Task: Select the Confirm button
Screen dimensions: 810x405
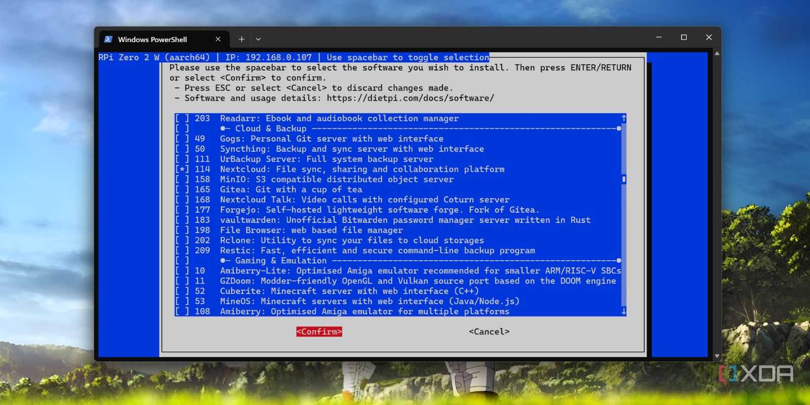Action: pos(319,332)
